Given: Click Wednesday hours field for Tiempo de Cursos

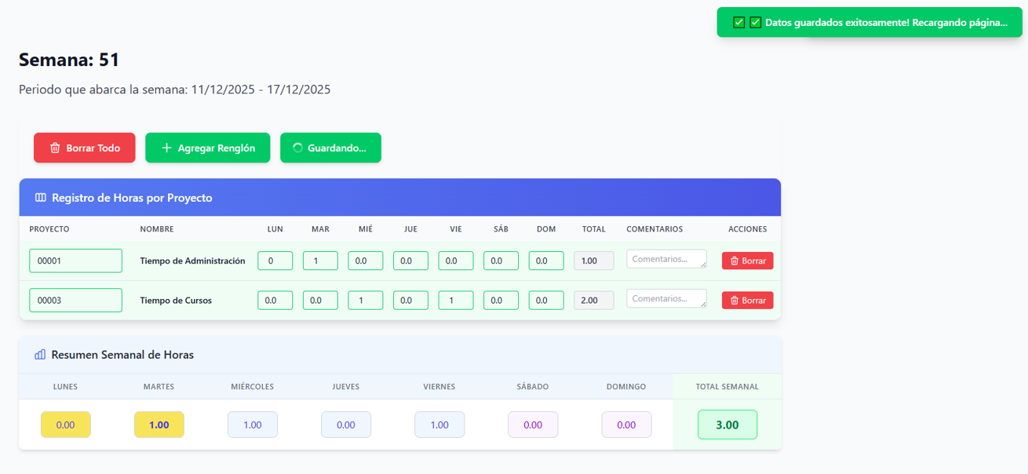Looking at the screenshot, I should [365, 301].
